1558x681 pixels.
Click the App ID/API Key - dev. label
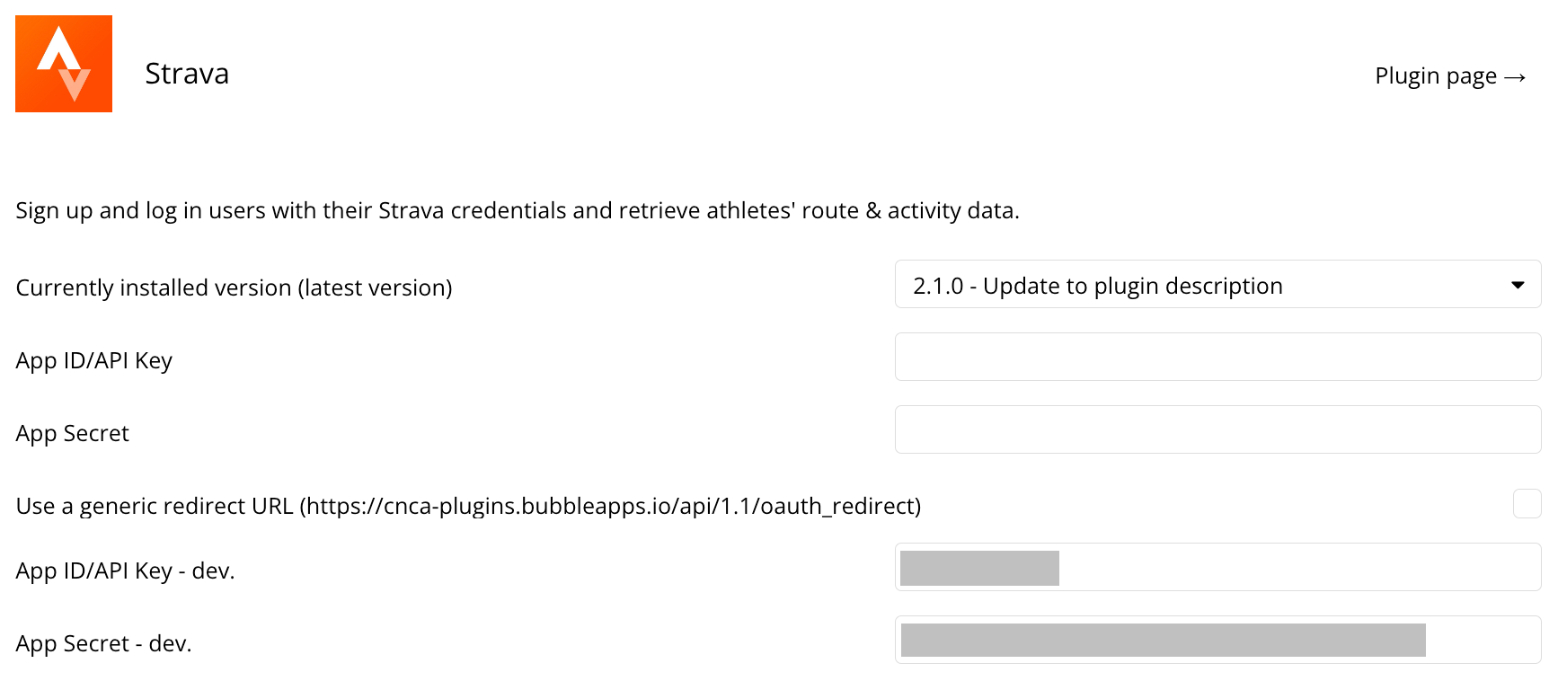point(125,570)
